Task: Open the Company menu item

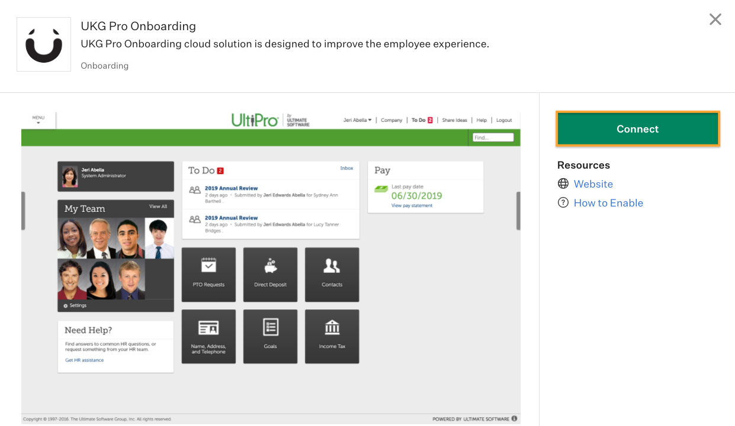Action: [x=391, y=120]
